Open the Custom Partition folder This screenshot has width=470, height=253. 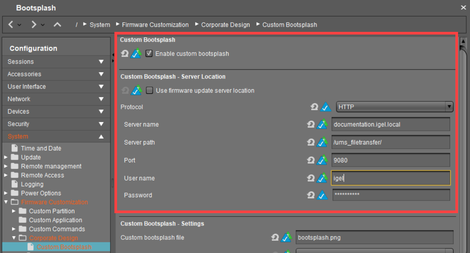coord(52,211)
